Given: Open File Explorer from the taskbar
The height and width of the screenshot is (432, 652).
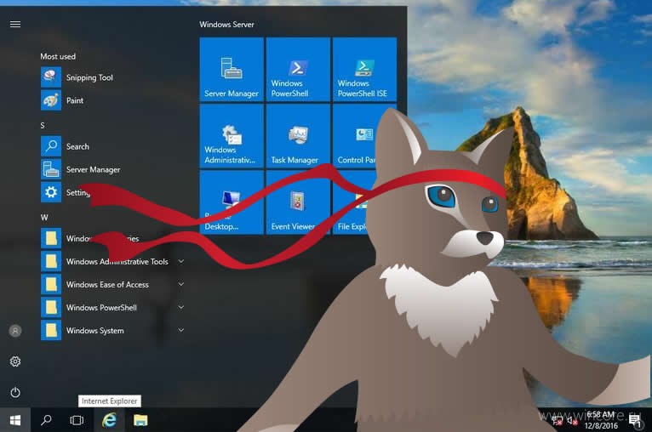Looking at the screenshot, I should tap(140, 420).
